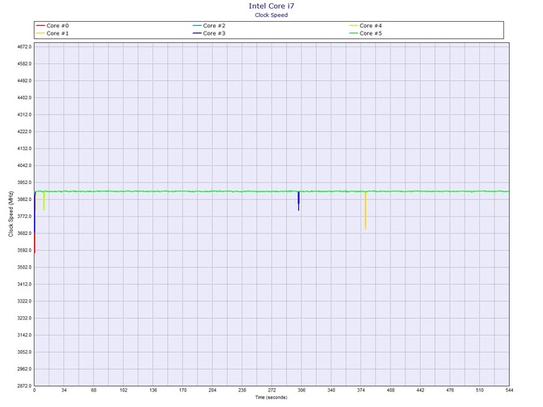The width and height of the screenshot is (543, 407).
Task: Click the 204 x-axis tick label
Action: click(212, 390)
